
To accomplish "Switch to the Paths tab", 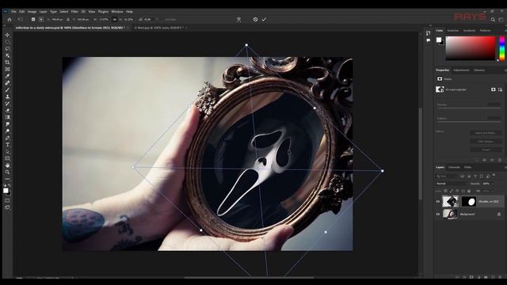I will (468, 167).
